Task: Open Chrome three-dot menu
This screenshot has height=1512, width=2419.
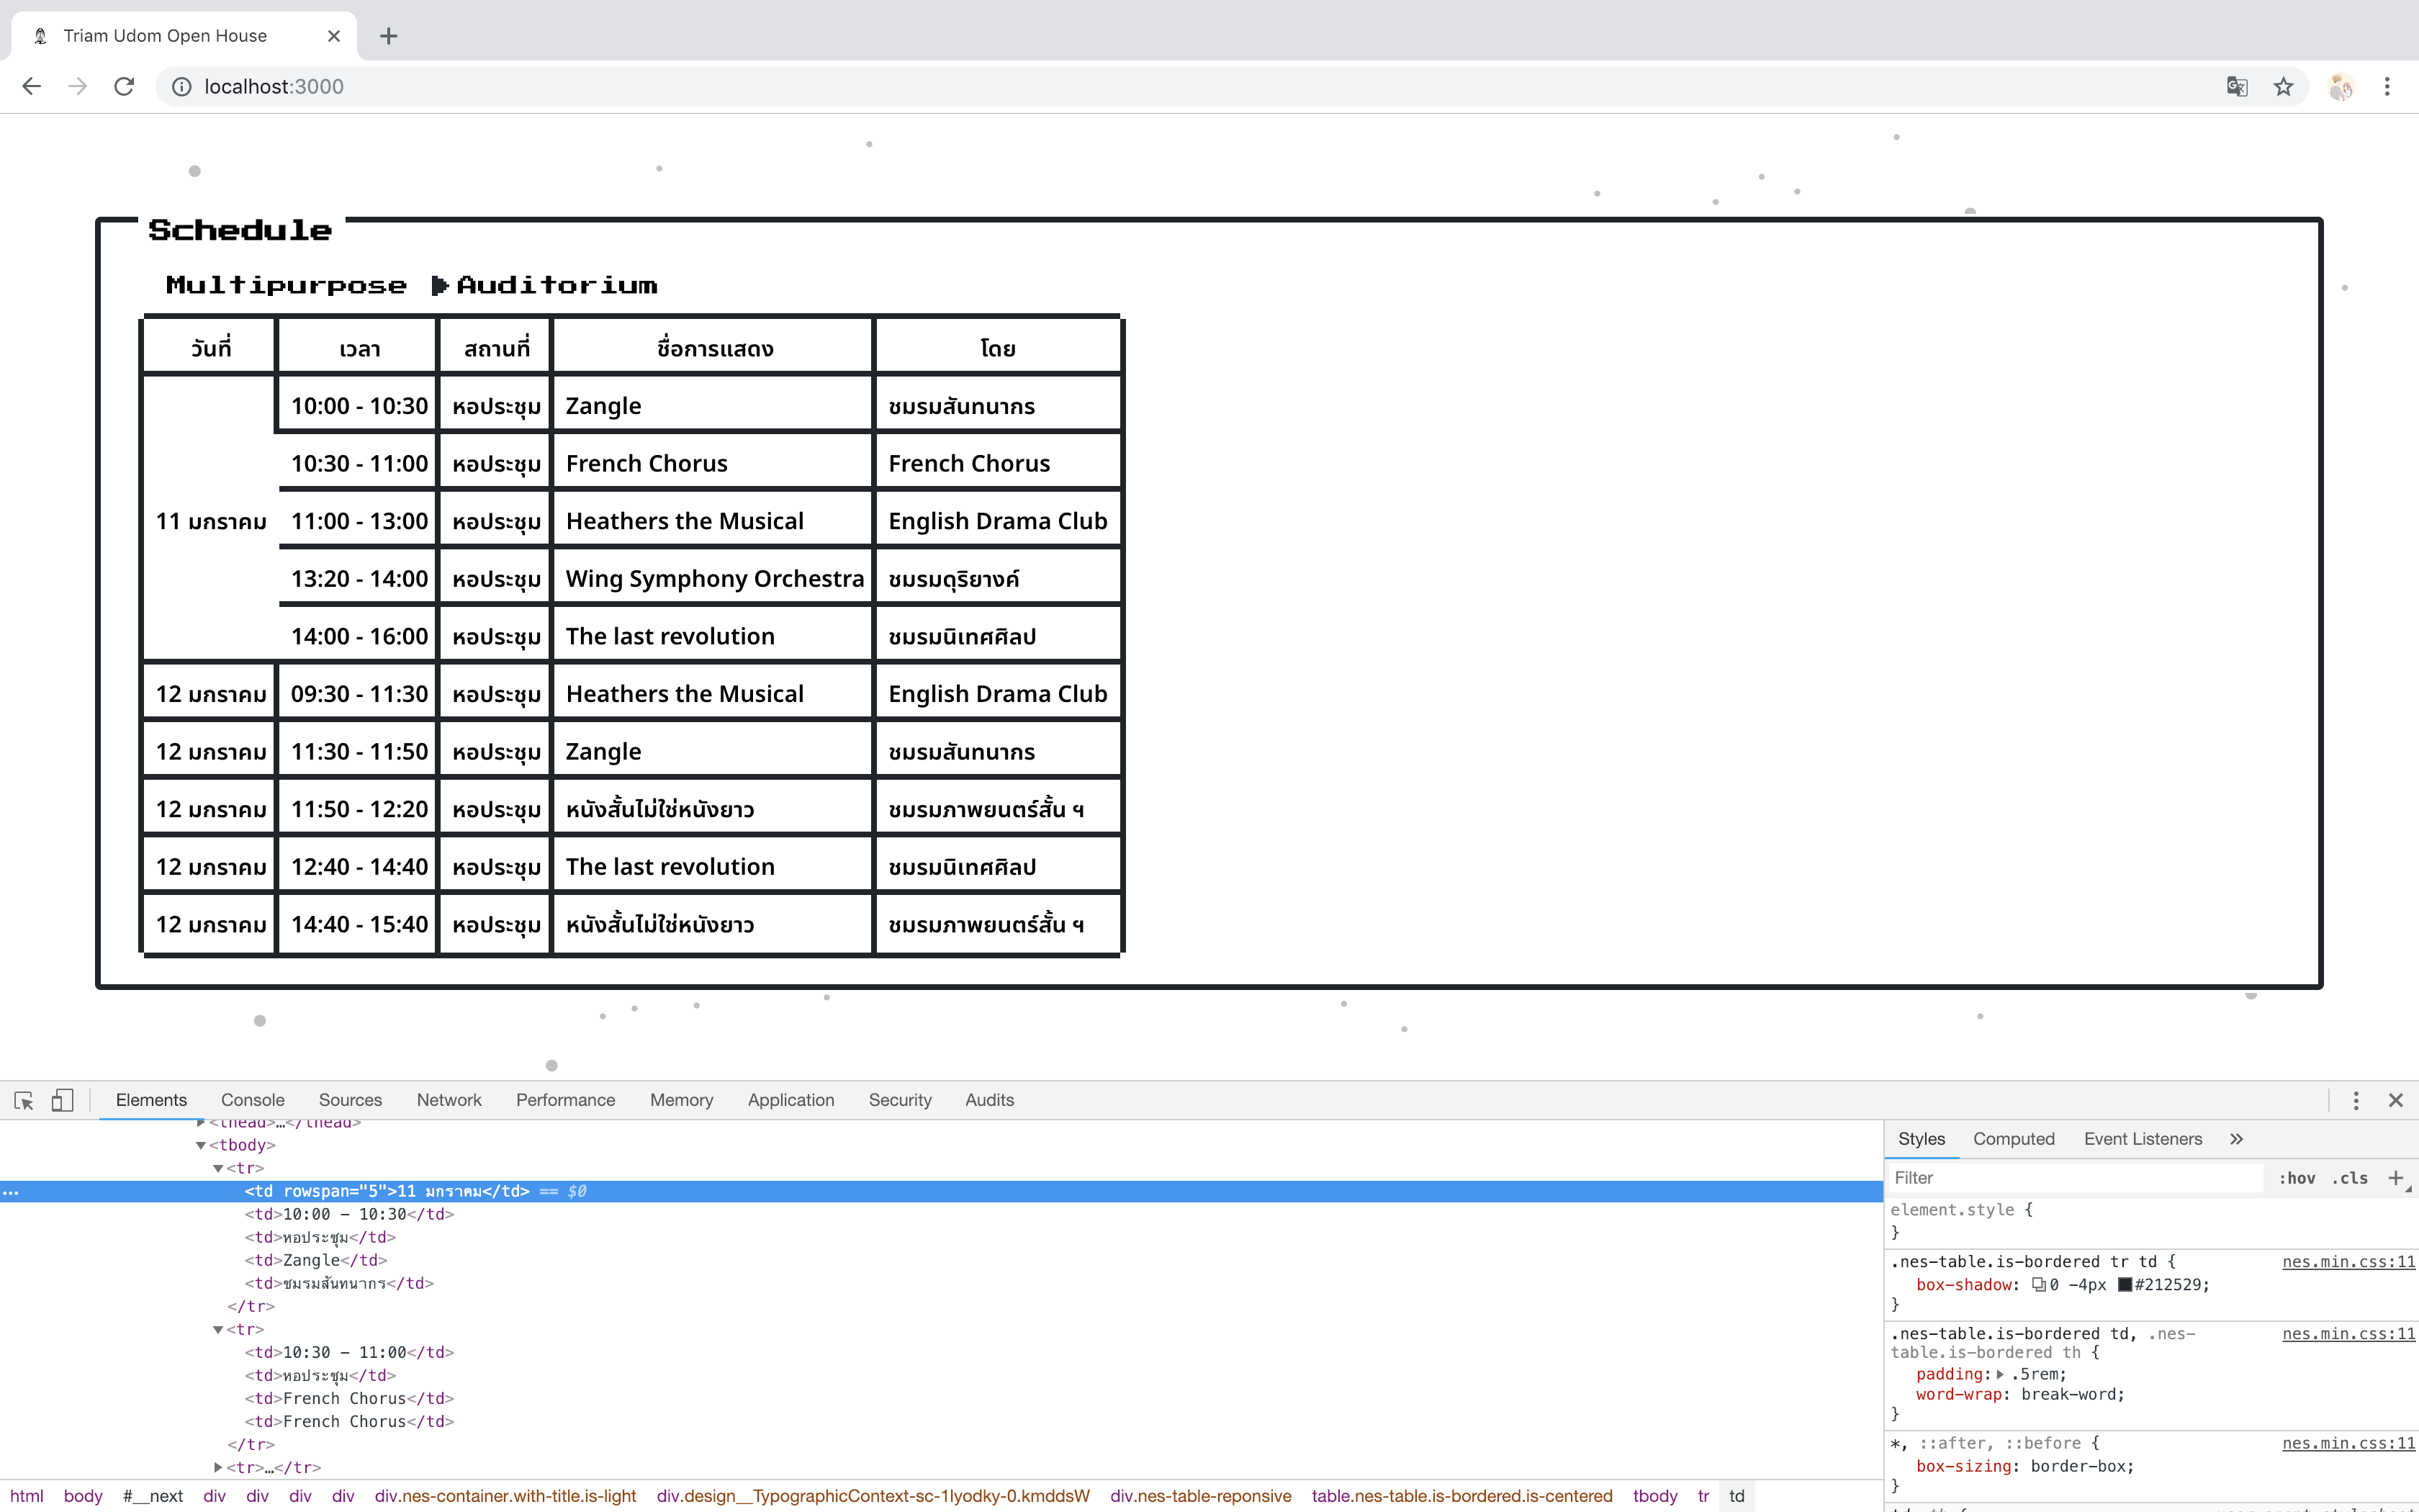Action: pyautogui.click(x=2387, y=87)
